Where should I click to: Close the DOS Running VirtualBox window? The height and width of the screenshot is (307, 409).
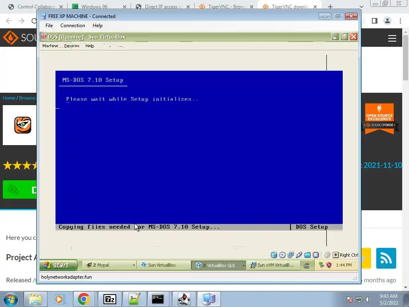point(354,37)
